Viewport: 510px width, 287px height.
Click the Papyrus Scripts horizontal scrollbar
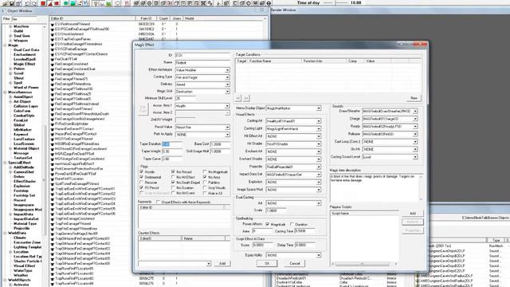[x=364, y=264]
